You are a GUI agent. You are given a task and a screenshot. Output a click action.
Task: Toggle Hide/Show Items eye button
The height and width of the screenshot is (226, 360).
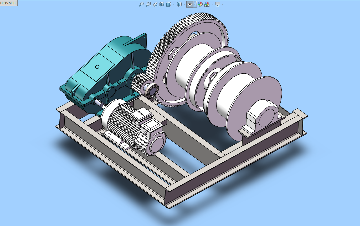pyautogui.click(x=190, y=4)
